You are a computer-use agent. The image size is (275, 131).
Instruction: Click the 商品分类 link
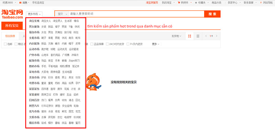tap(217, 3)
